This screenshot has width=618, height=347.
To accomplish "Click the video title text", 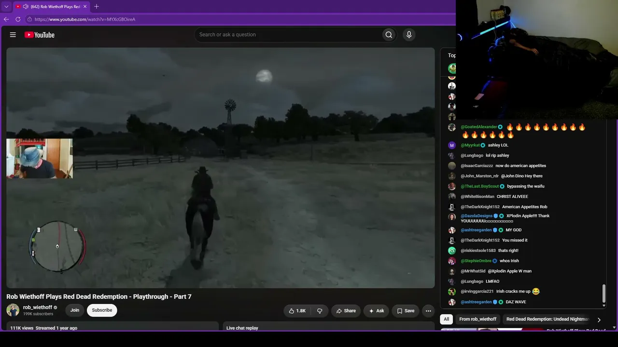I will click(x=99, y=296).
